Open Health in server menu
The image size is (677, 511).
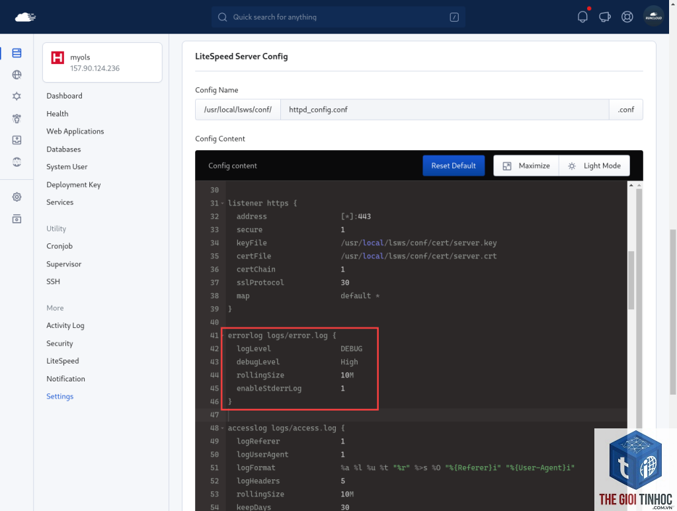point(58,114)
